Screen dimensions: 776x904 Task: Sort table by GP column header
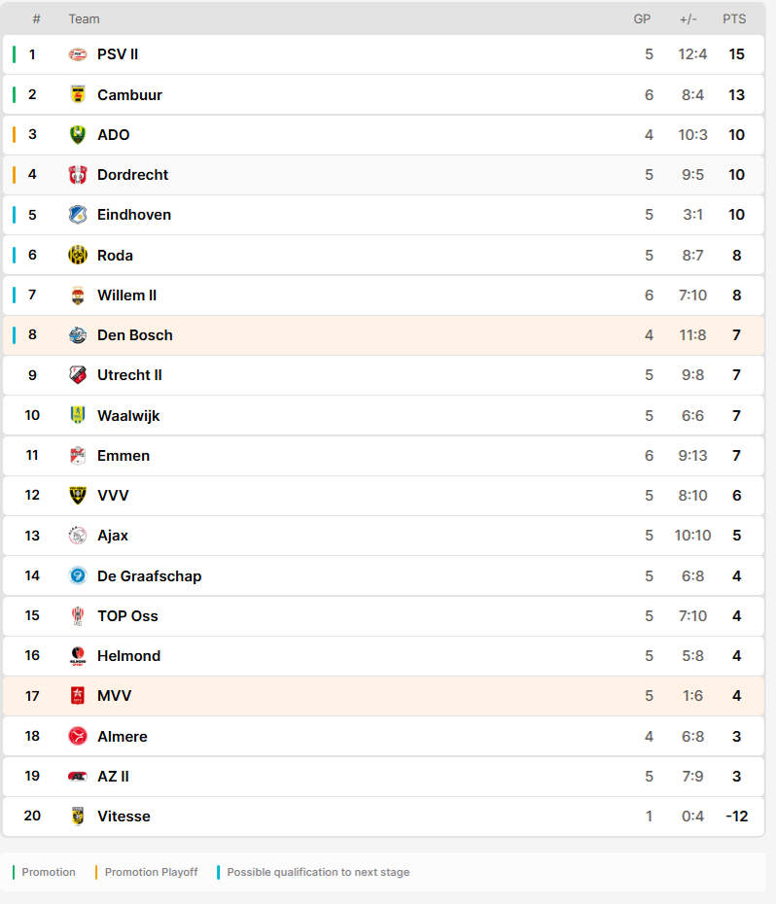tap(642, 19)
